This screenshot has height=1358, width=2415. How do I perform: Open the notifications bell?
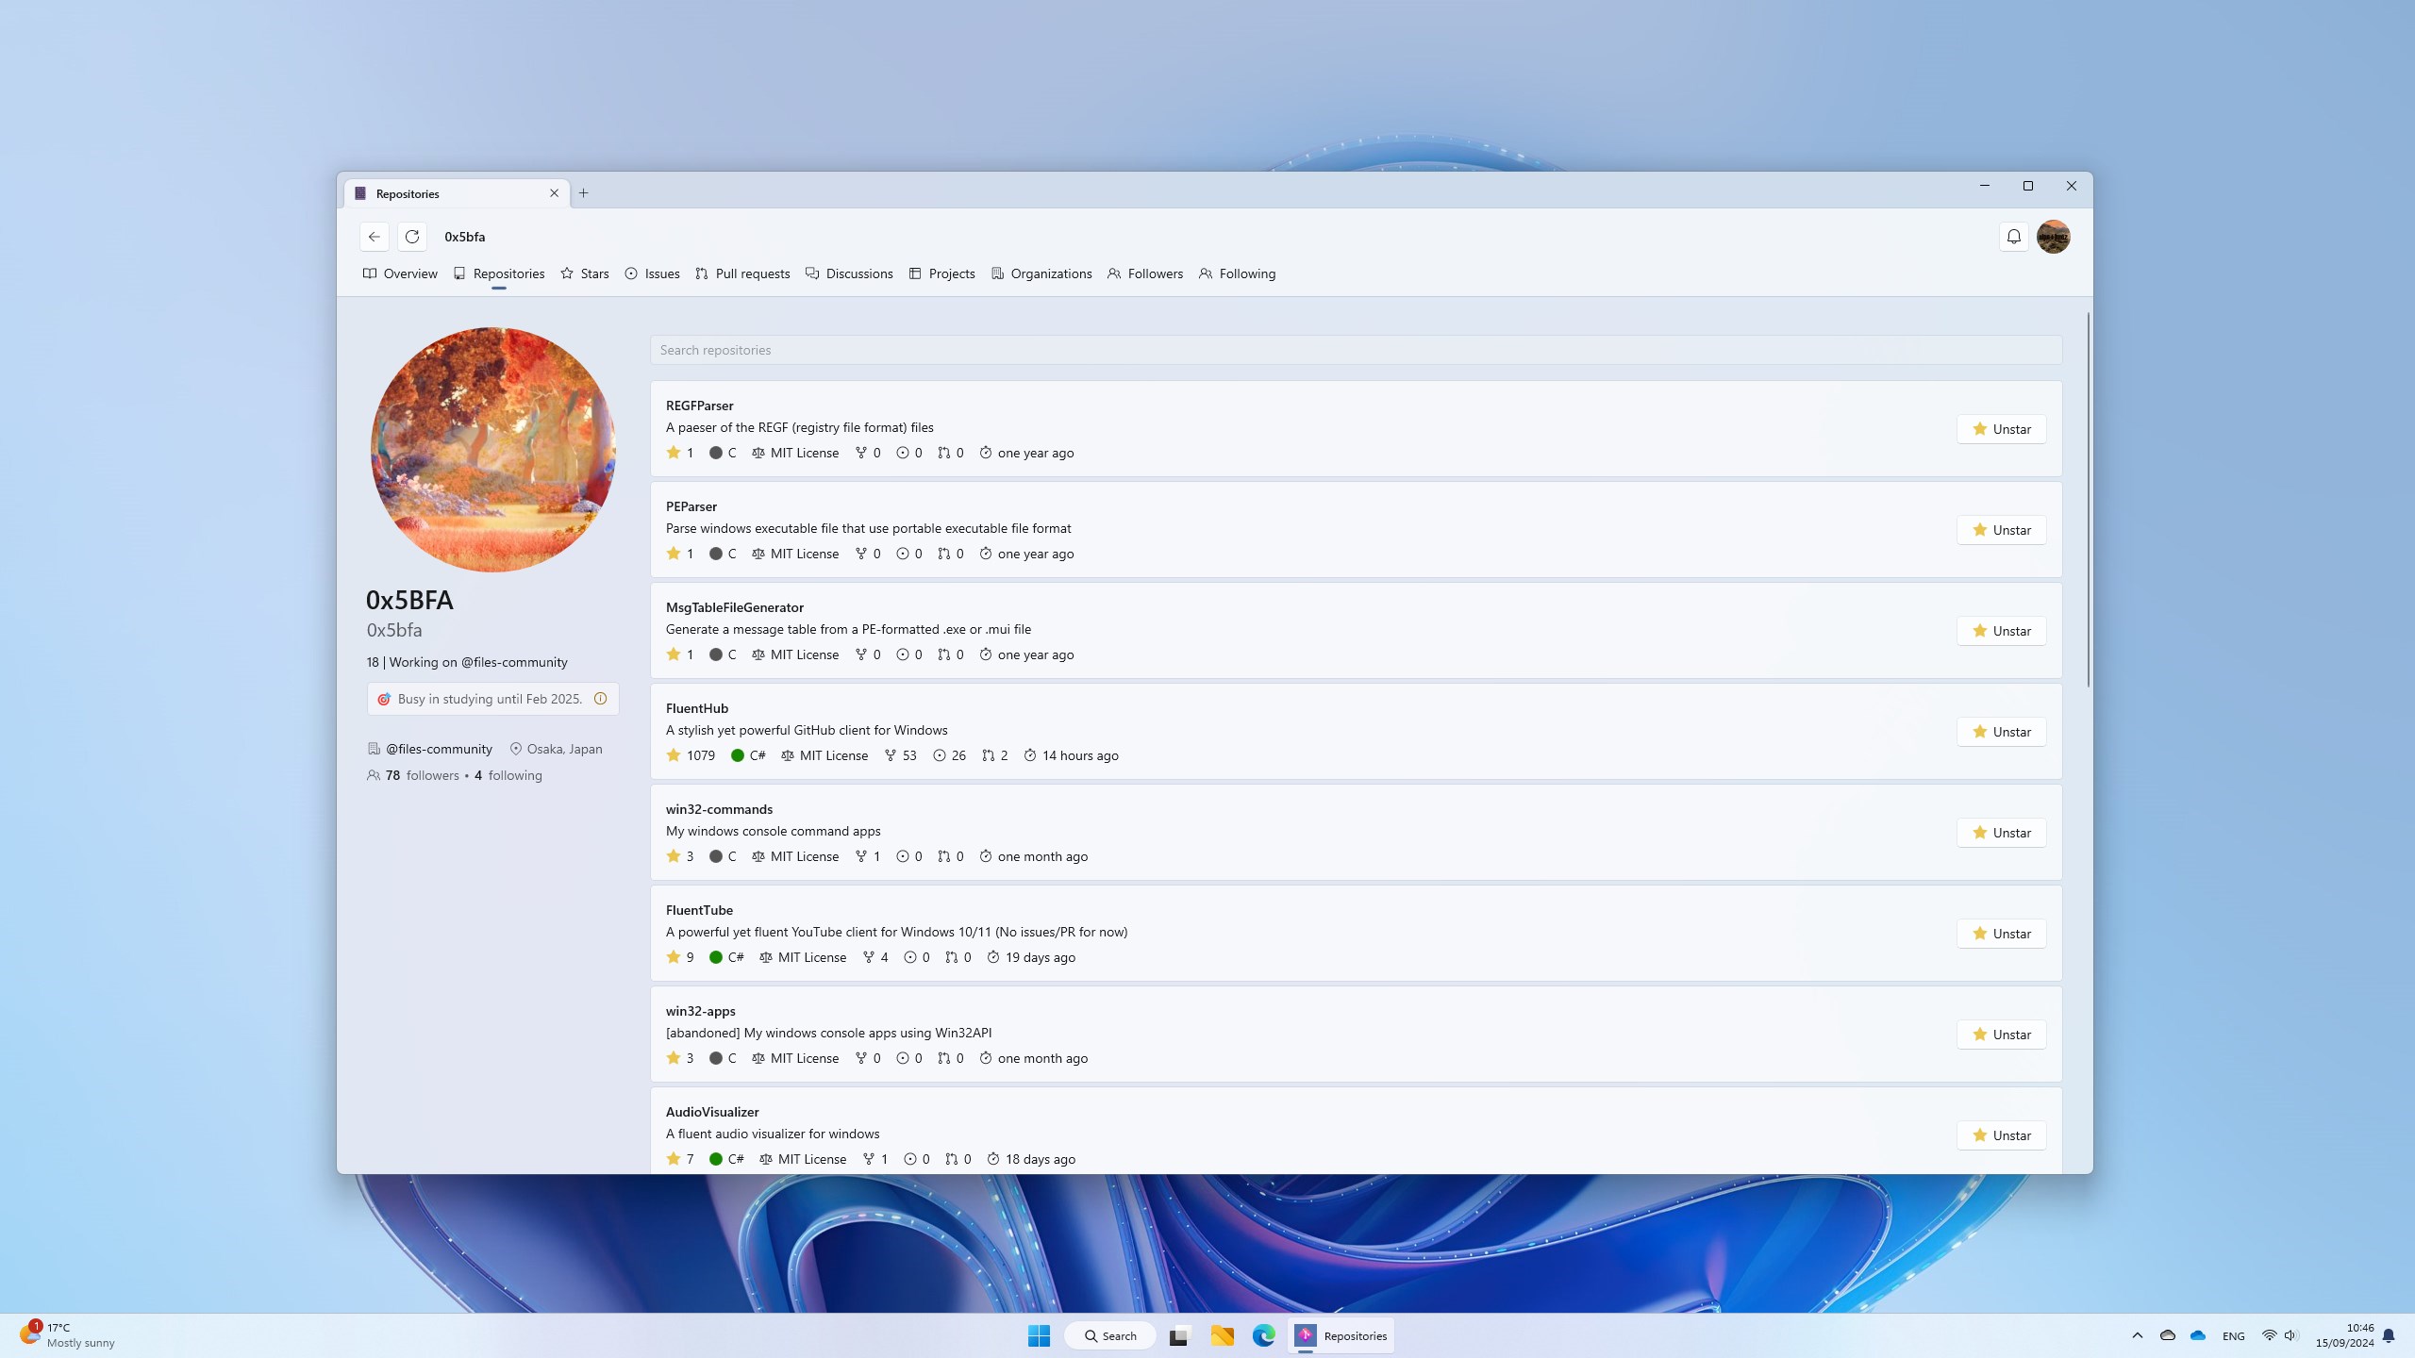tap(2013, 237)
